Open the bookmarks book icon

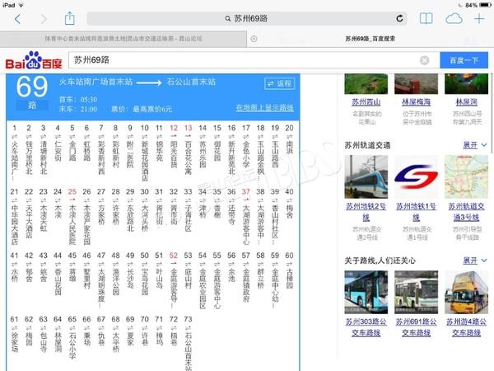click(x=426, y=18)
